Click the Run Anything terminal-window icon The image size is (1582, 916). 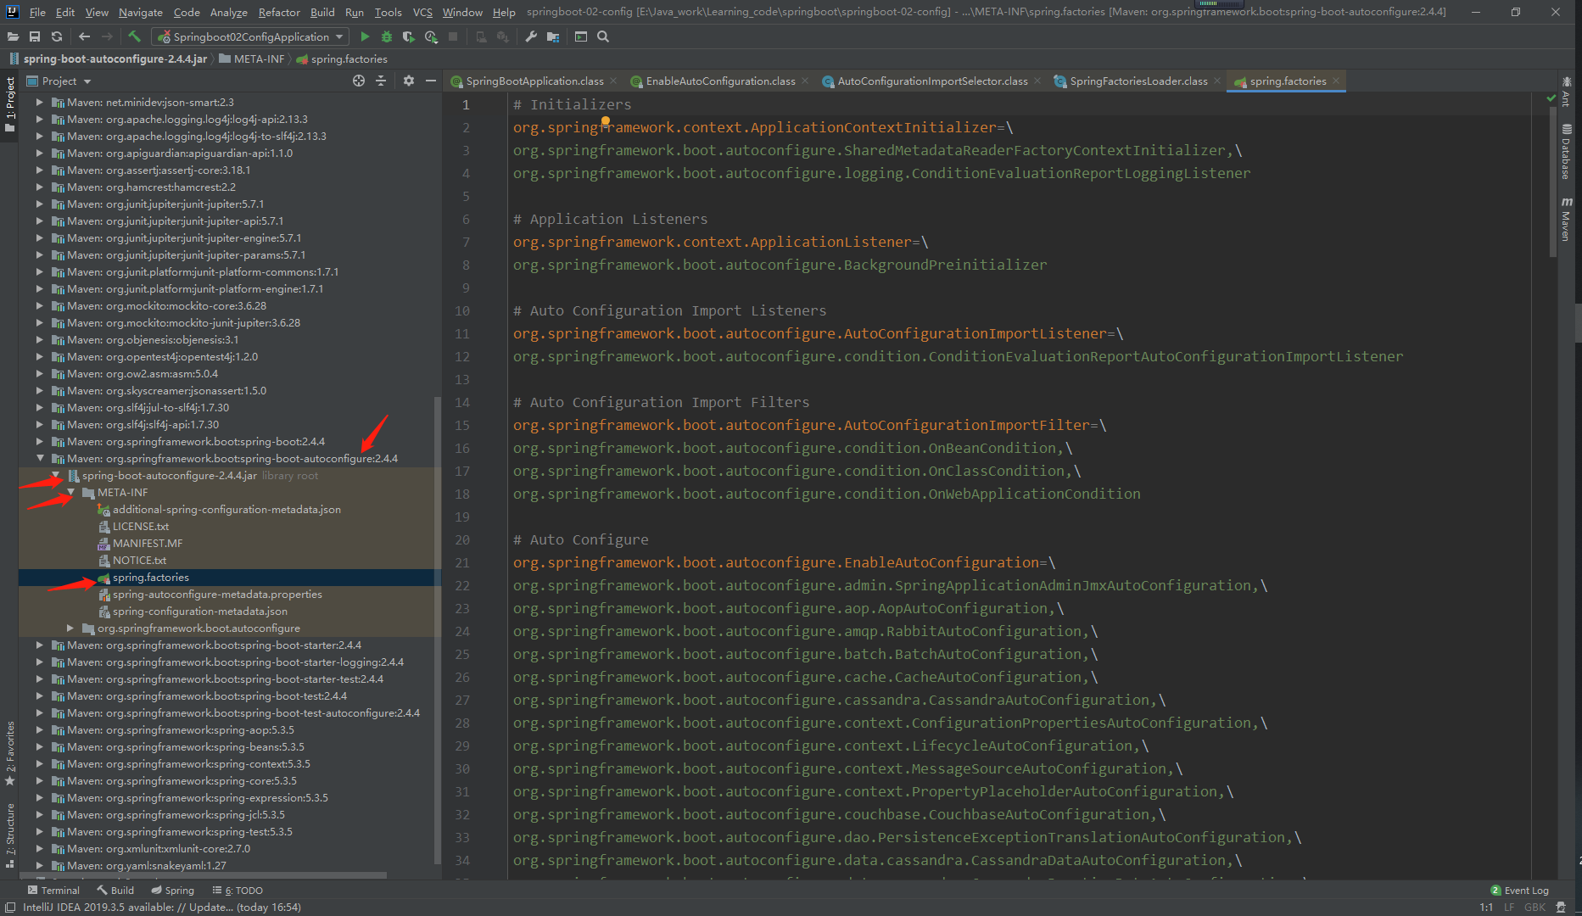click(x=581, y=36)
